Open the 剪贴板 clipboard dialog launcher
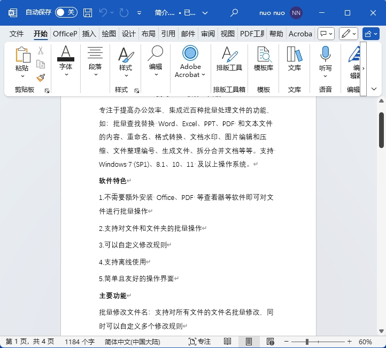 pos(47,91)
